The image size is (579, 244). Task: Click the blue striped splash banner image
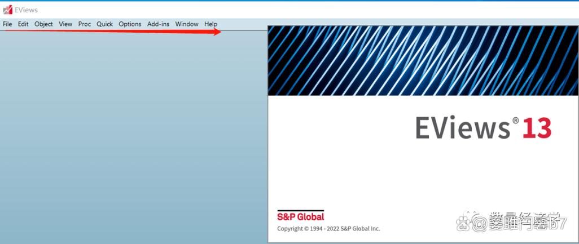pos(423,60)
